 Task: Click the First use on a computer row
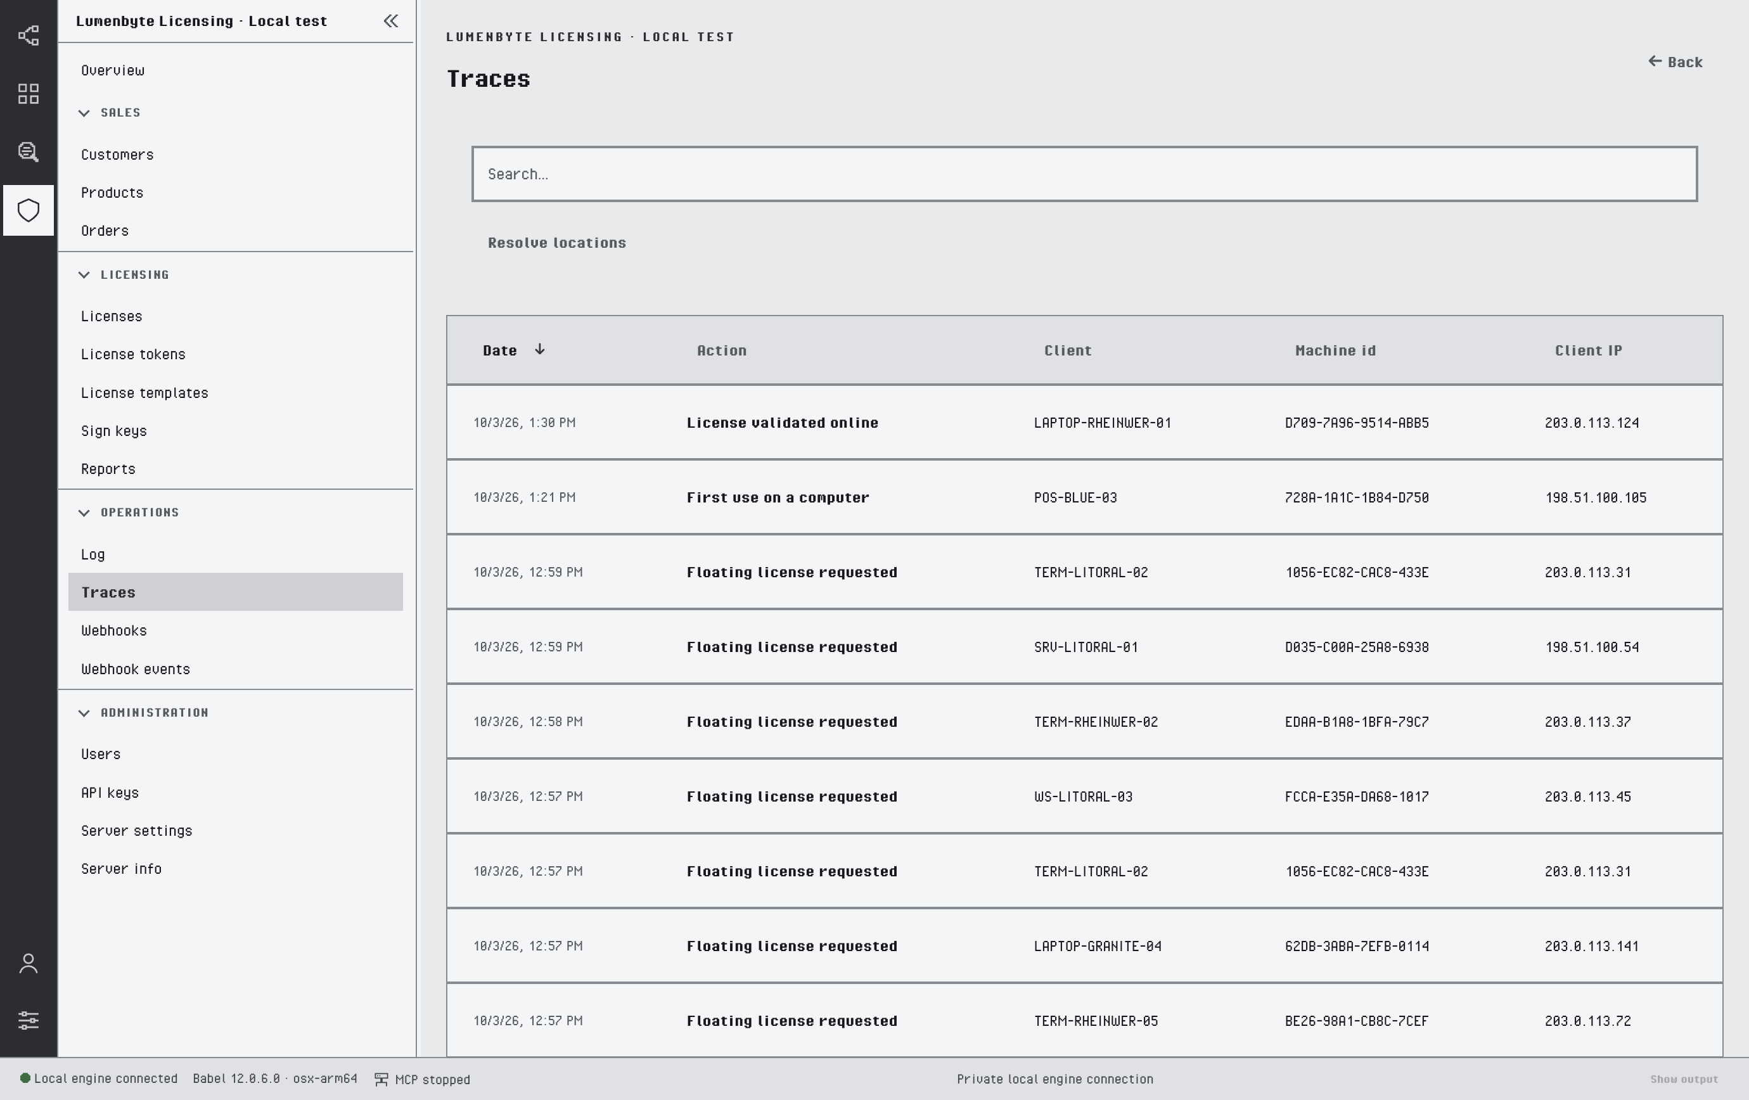pyautogui.click(x=1084, y=497)
